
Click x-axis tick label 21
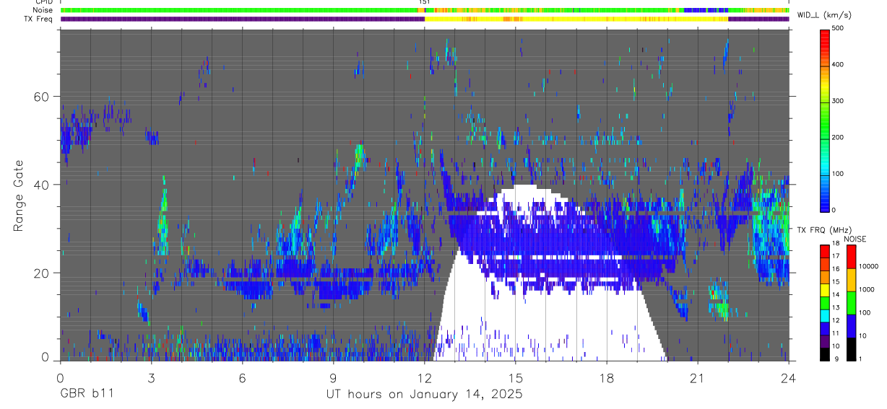coord(698,377)
